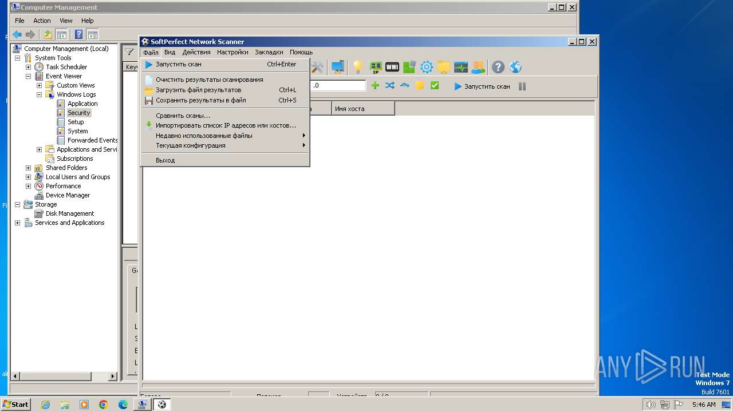Click the blue shuffle arrows icon
The width and height of the screenshot is (733, 412).
390,86
